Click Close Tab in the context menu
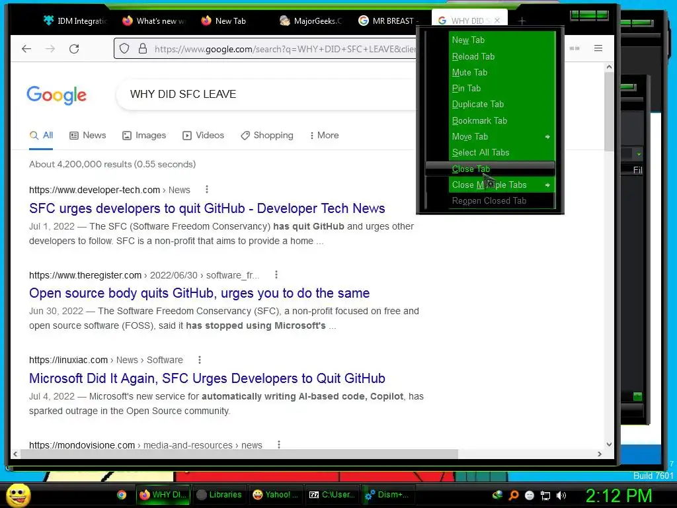Viewport: 677px width, 508px height. 490,169
